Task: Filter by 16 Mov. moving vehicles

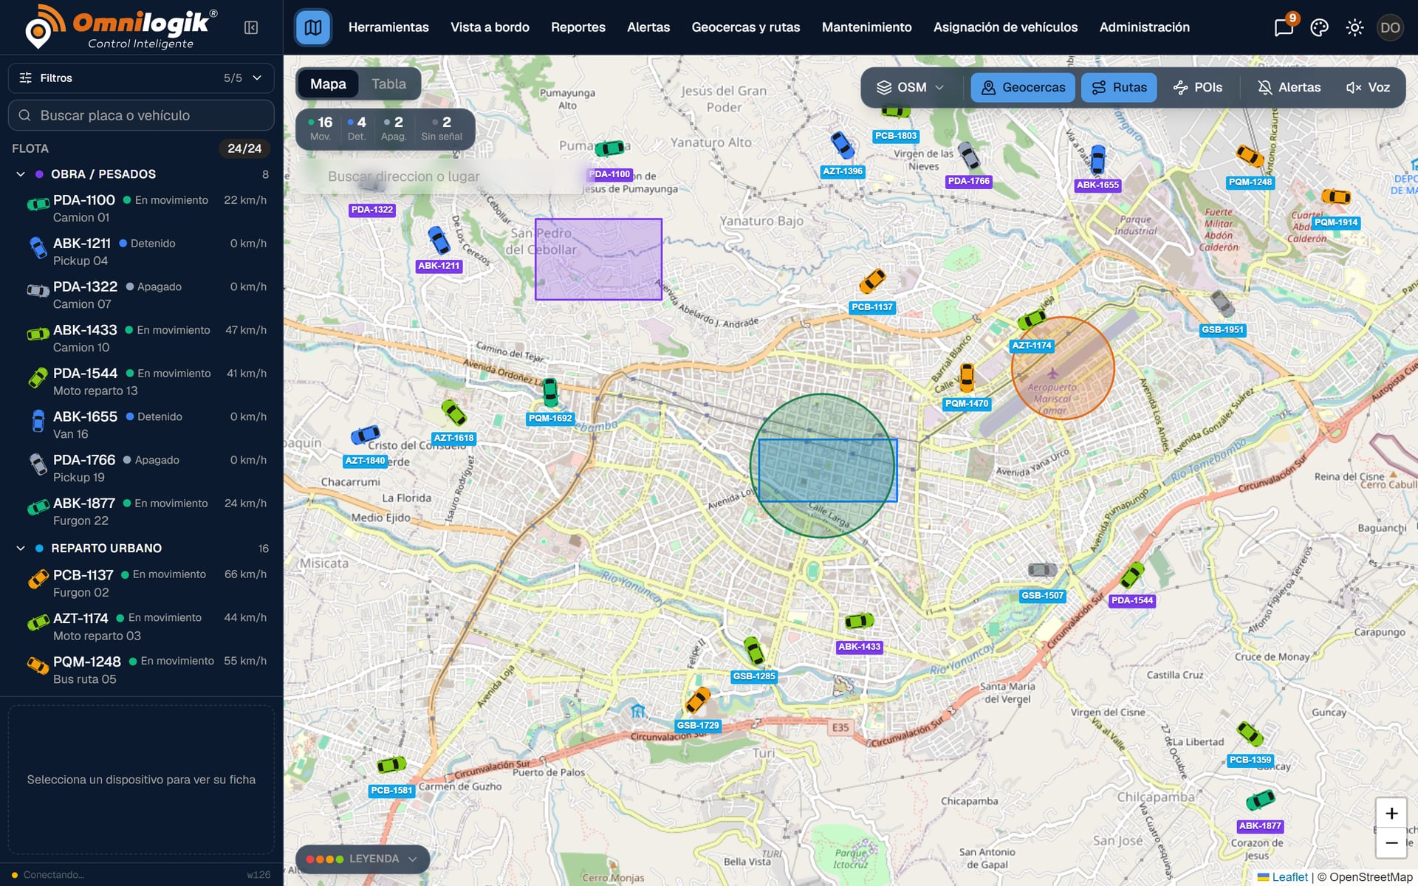Action: 320,128
